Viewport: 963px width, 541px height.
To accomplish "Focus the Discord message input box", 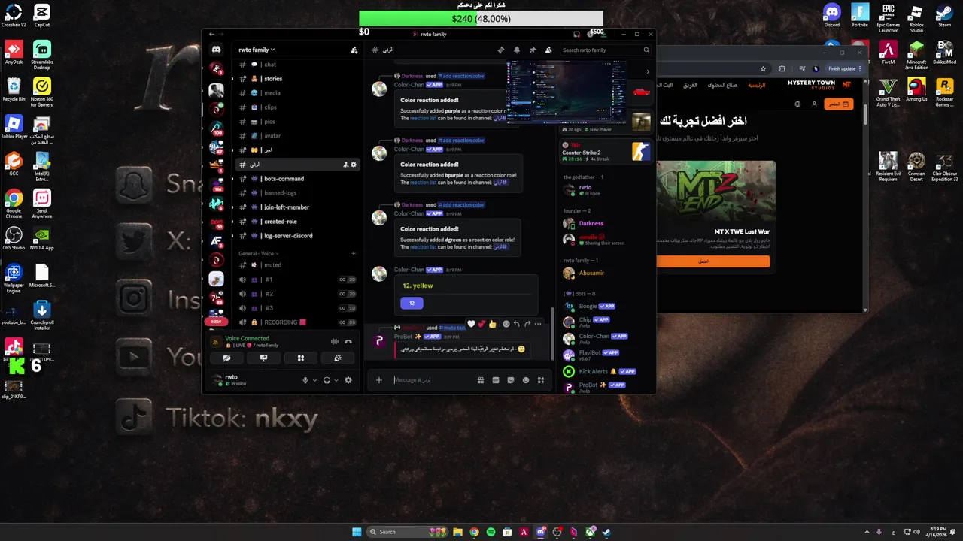I will click(x=433, y=380).
